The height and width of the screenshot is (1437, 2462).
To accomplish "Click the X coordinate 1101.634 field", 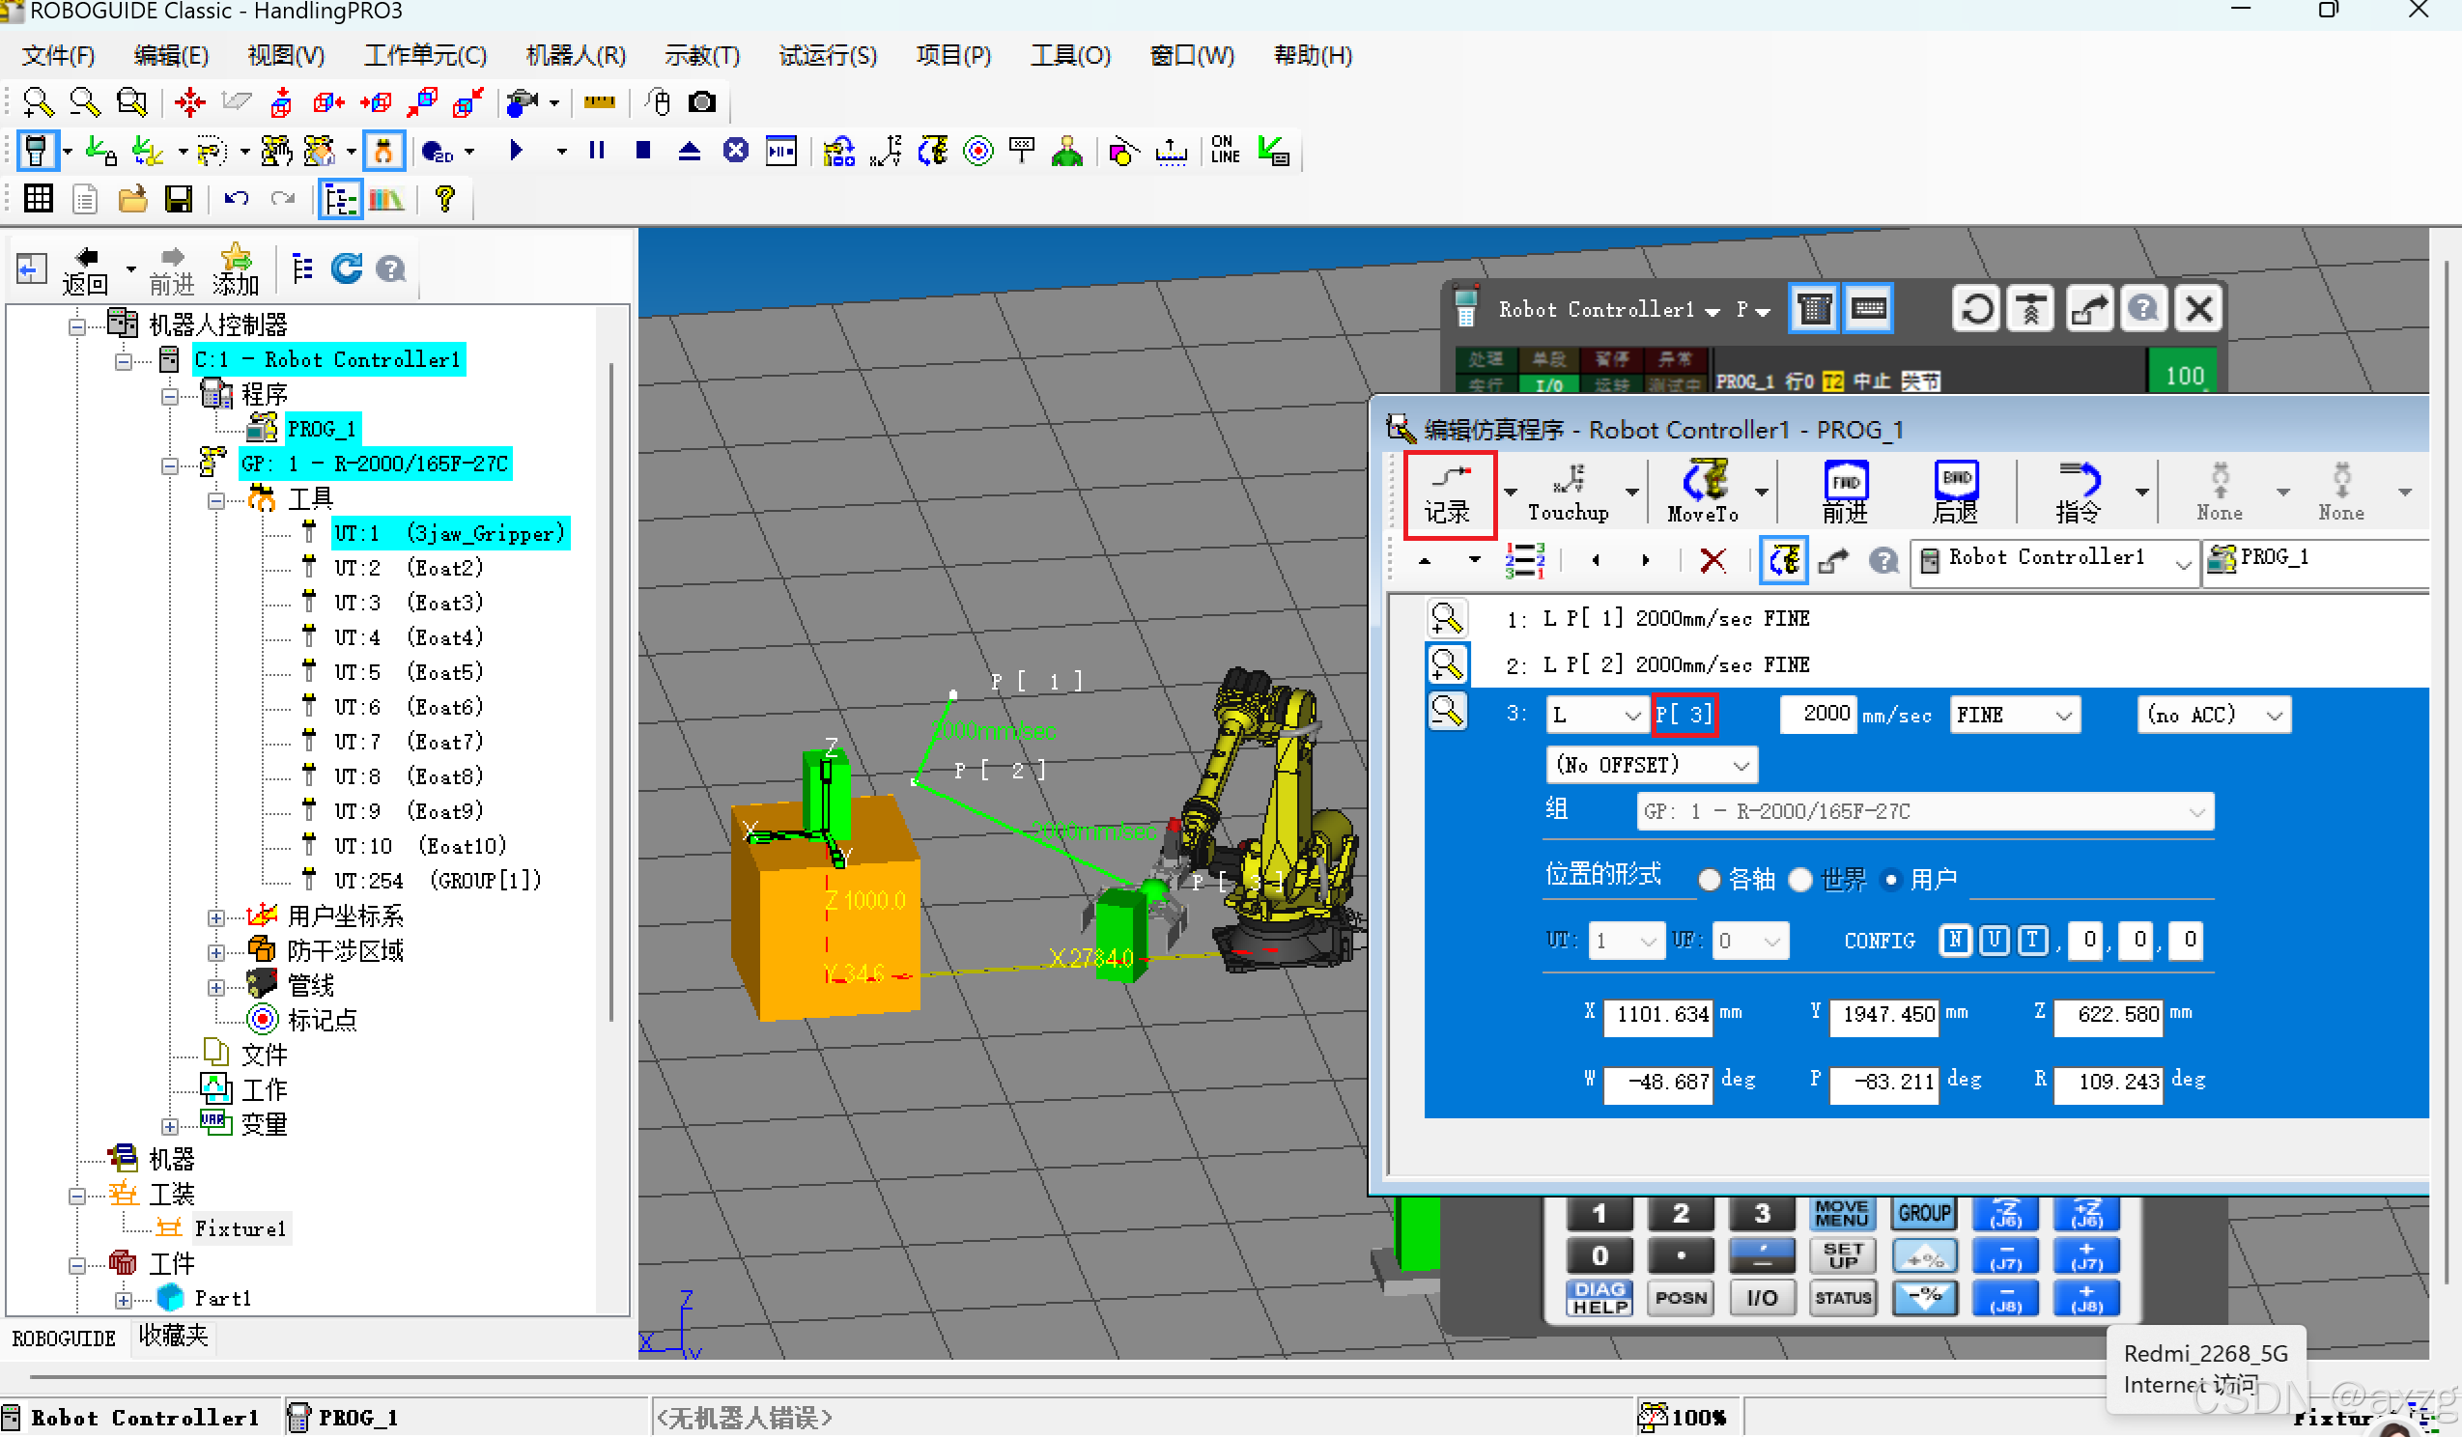I will pos(1660,1015).
